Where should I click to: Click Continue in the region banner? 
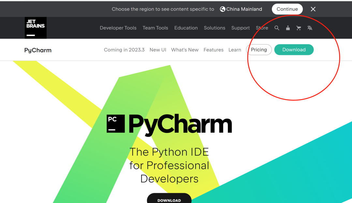pos(287,9)
